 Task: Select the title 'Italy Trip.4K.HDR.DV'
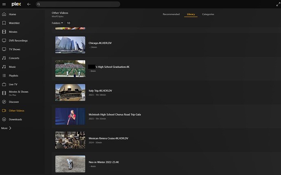(100, 91)
